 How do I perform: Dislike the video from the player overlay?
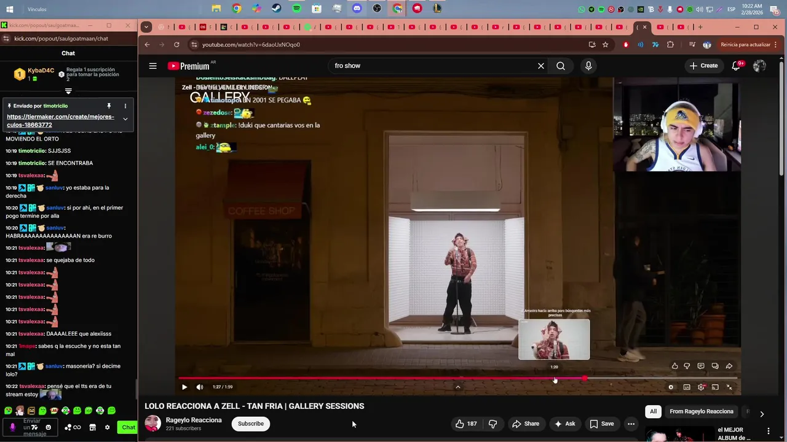pyautogui.click(x=687, y=366)
